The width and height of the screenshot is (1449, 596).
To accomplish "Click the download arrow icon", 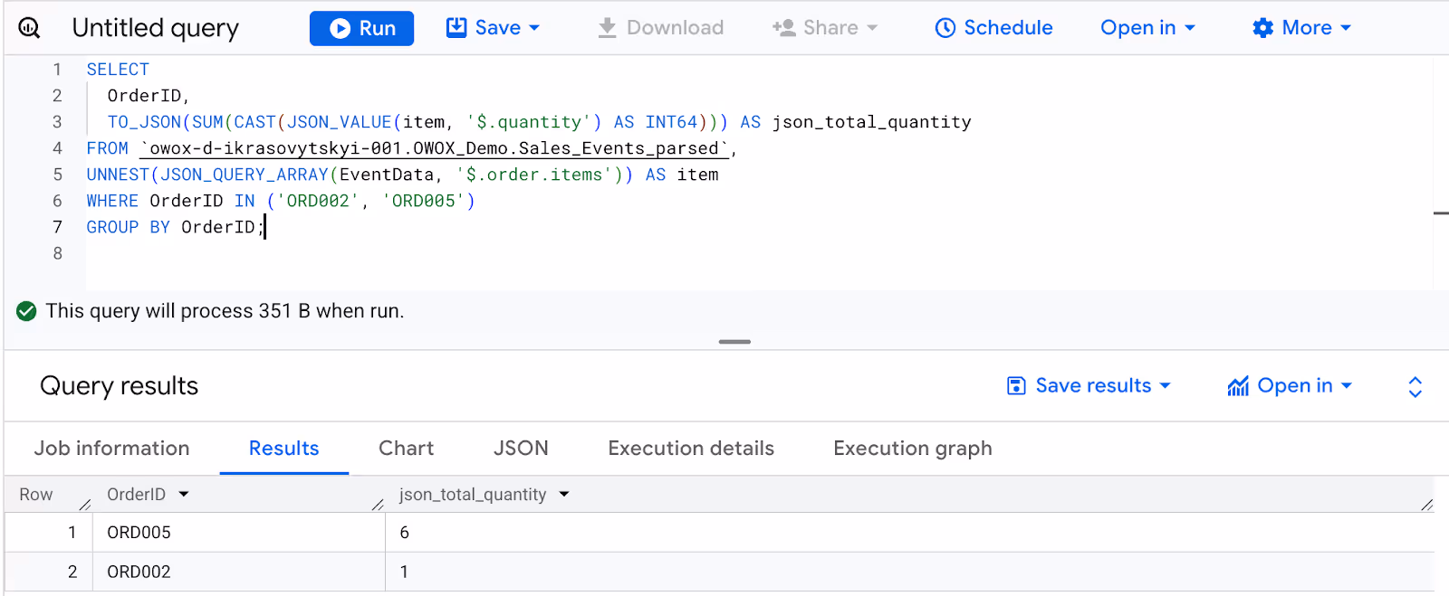I will (x=607, y=28).
